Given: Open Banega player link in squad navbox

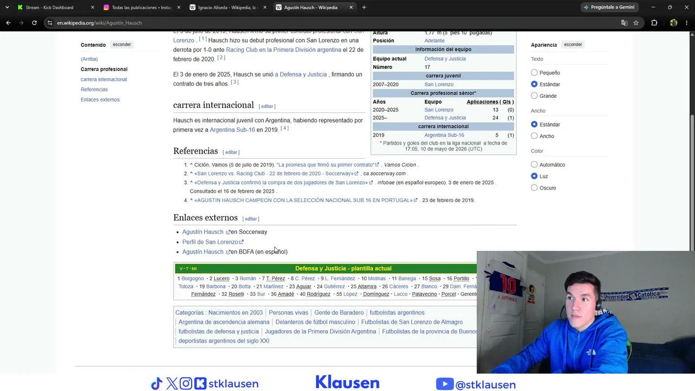Looking at the screenshot, I should pyautogui.click(x=407, y=279).
